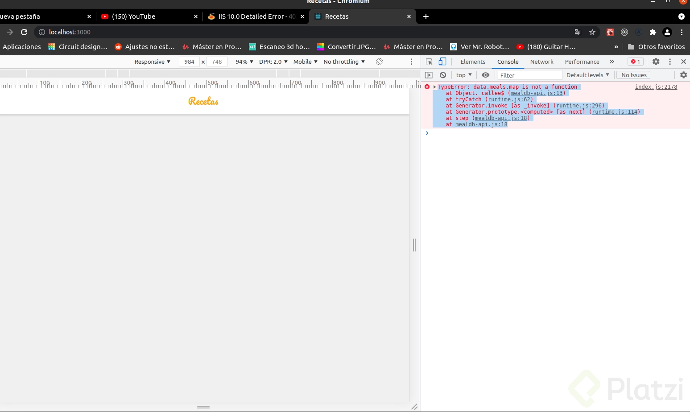Rotate the device viewport
Image resolution: width=690 pixels, height=412 pixels.
(x=380, y=62)
